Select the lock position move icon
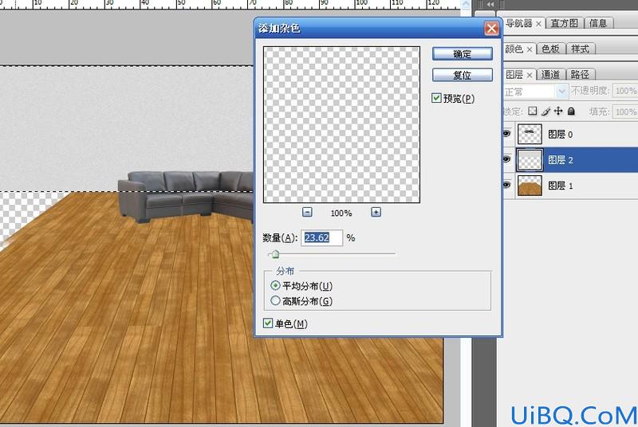The width and height of the screenshot is (638, 427). click(x=558, y=111)
